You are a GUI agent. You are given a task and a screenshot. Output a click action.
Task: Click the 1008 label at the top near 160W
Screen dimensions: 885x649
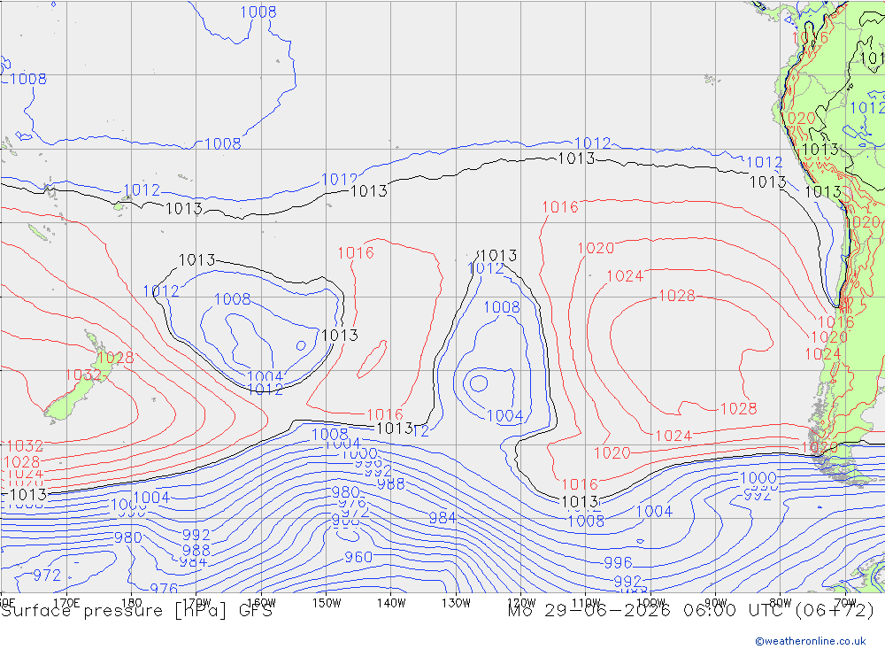tap(258, 12)
